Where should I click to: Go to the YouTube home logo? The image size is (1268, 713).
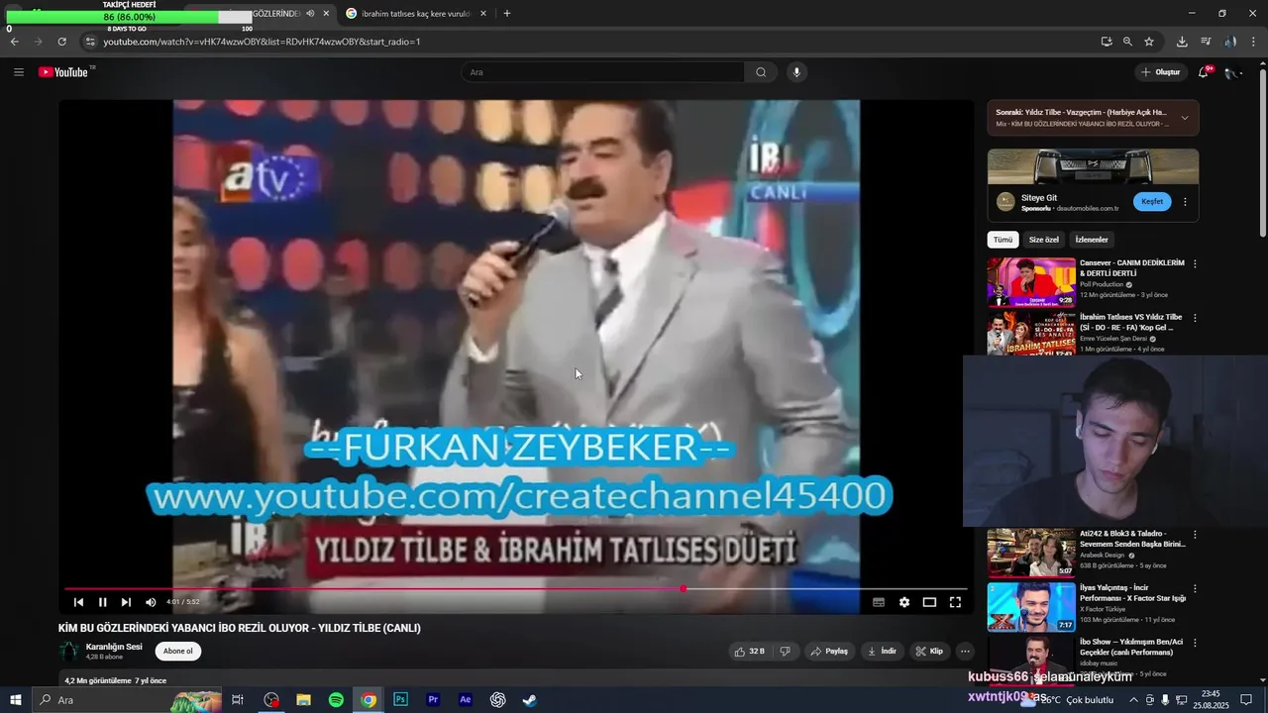click(65, 72)
